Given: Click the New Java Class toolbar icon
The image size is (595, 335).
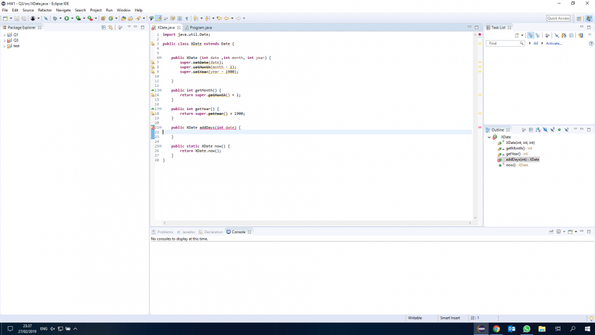Looking at the screenshot, I should [111, 18].
